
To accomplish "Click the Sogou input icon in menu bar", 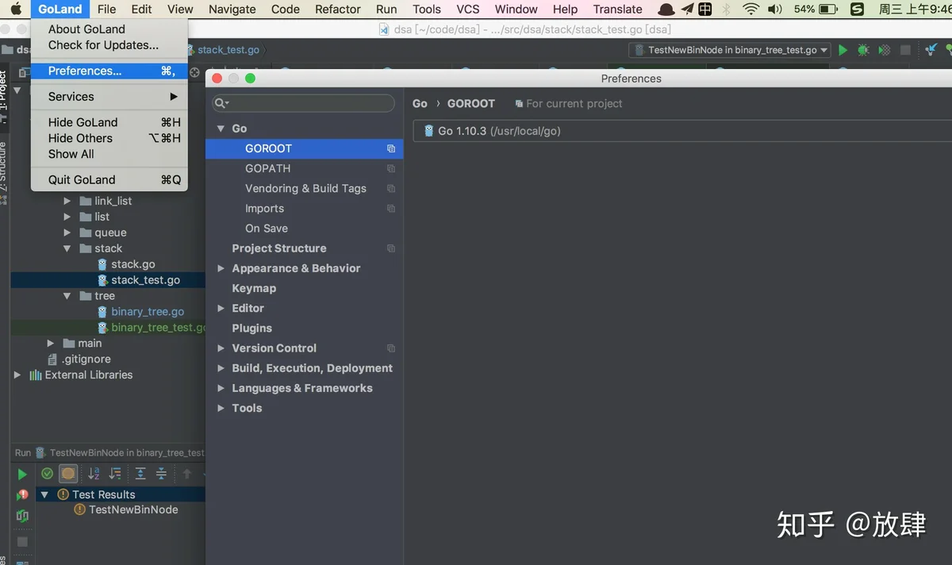I will point(857,9).
